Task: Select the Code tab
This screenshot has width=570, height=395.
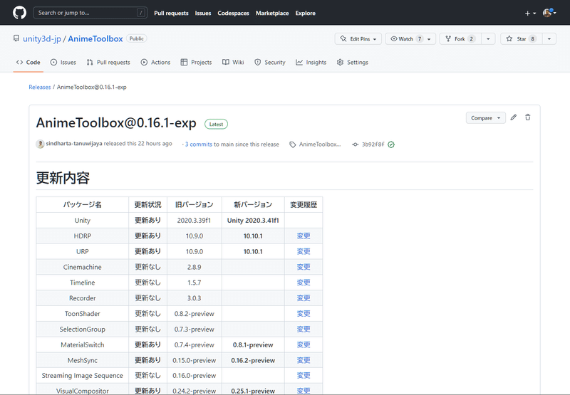Action: [28, 62]
